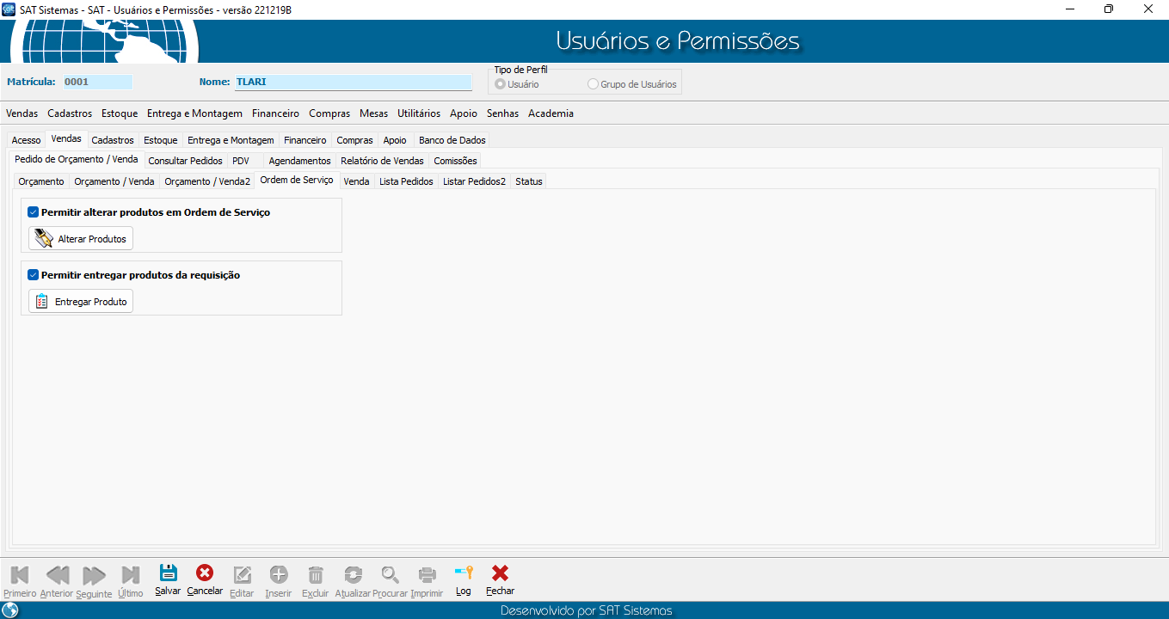
Task: Uncheck Permitir alterar produtos em Ordem de Serviço
Action: [x=34, y=212]
